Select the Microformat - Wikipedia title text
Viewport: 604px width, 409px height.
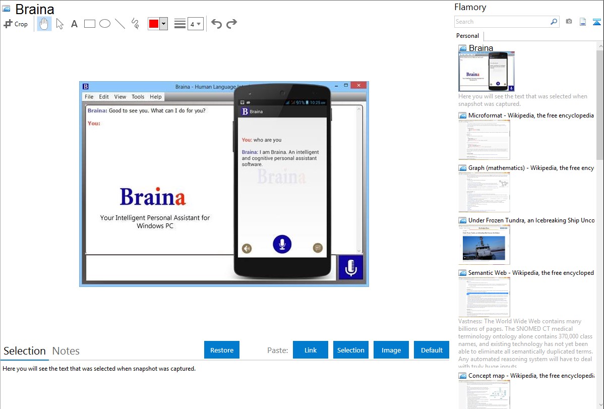[x=531, y=115]
